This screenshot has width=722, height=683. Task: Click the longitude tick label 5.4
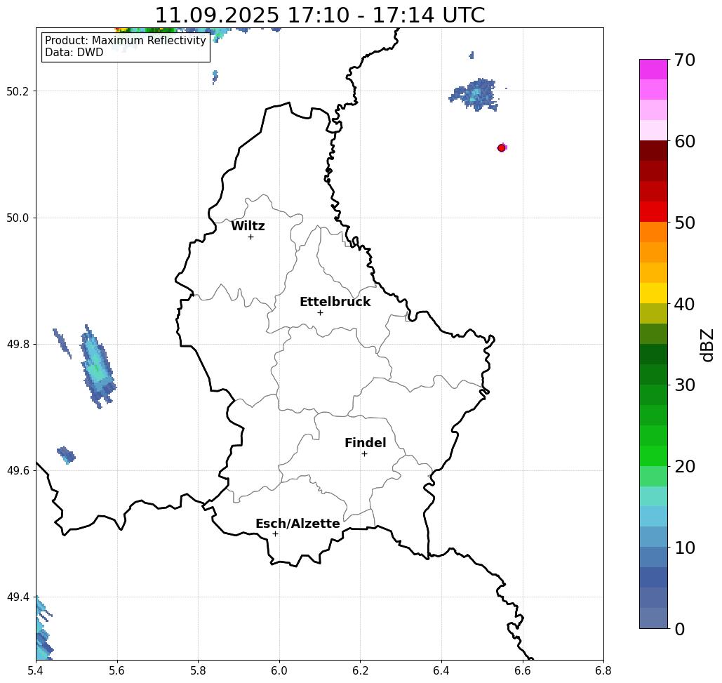coord(36,670)
